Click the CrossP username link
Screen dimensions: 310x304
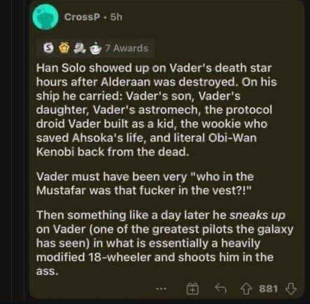[x=82, y=17]
